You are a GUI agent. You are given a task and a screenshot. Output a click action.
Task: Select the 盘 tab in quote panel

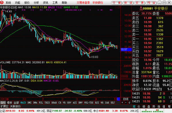click(149, 106)
